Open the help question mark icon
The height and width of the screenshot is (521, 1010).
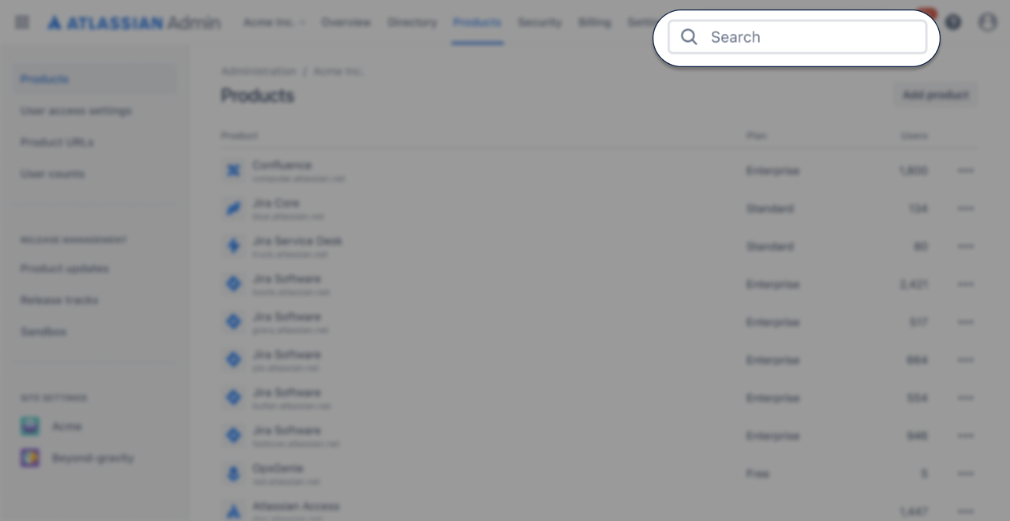[953, 22]
